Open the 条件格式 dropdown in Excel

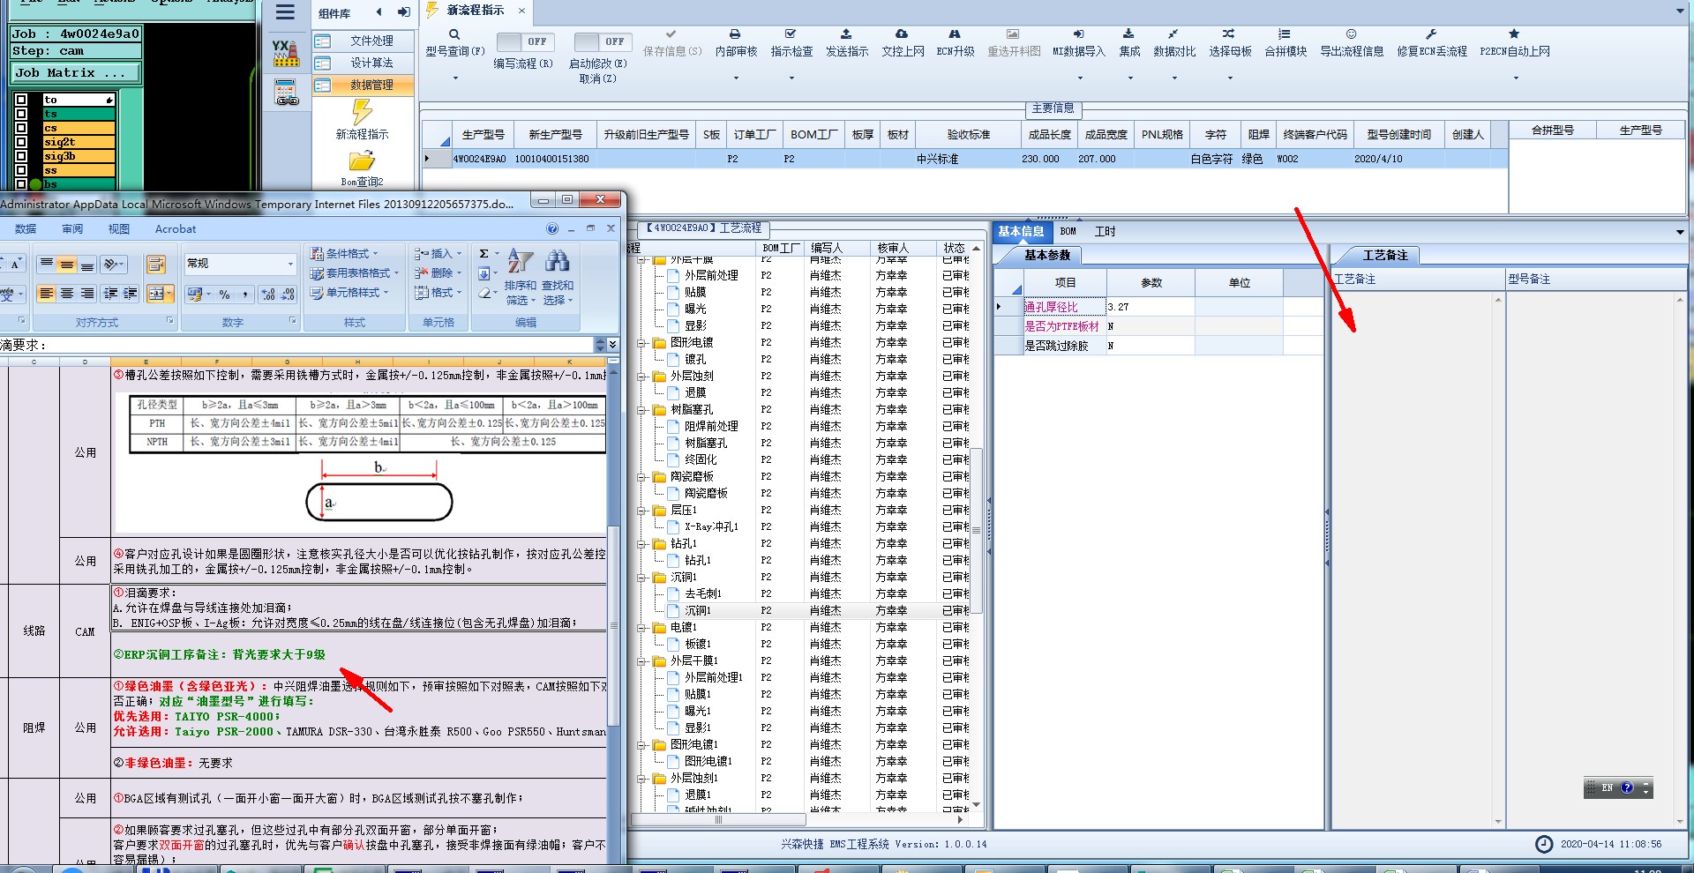point(345,254)
